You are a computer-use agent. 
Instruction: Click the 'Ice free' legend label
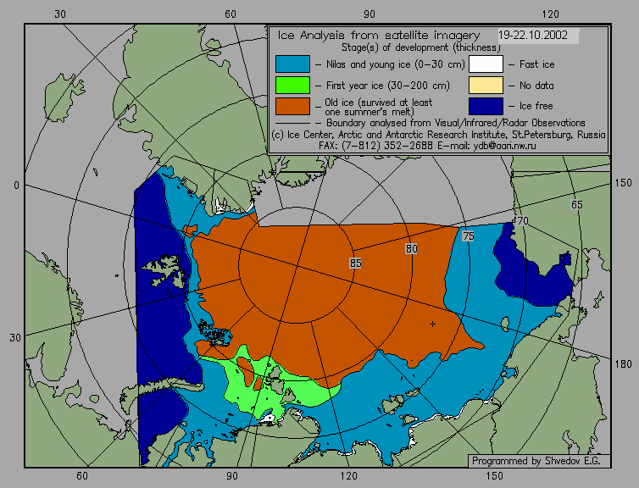536,106
